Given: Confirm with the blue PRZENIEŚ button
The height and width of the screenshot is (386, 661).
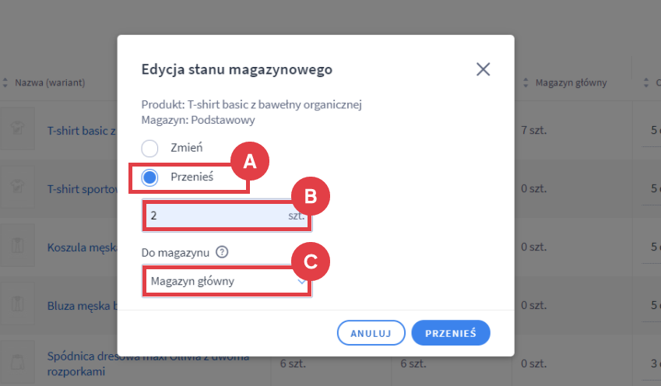Looking at the screenshot, I should tap(450, 332).
